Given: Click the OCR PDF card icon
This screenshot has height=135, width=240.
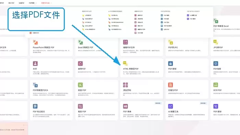Looking at the screenshot, I should click(x=216, y=85).
